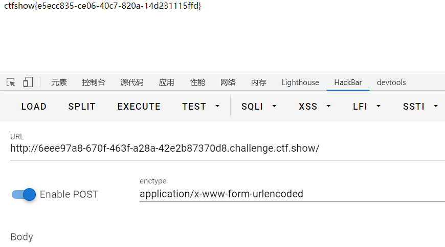Click the SPLIT button
This screenshot has height=247, width=445.
[x=82, y=106]
